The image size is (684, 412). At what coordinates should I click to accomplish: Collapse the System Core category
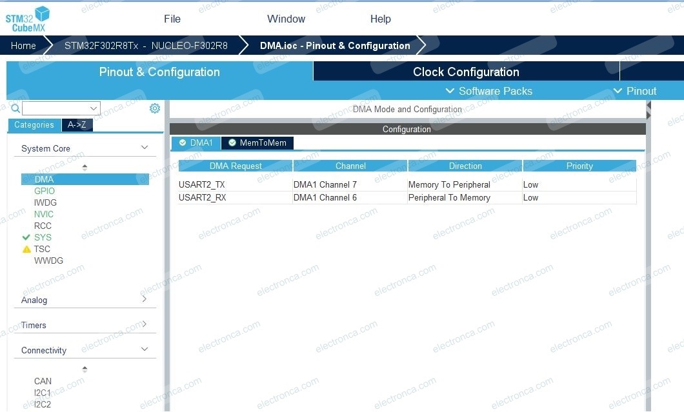coord(145,147)
